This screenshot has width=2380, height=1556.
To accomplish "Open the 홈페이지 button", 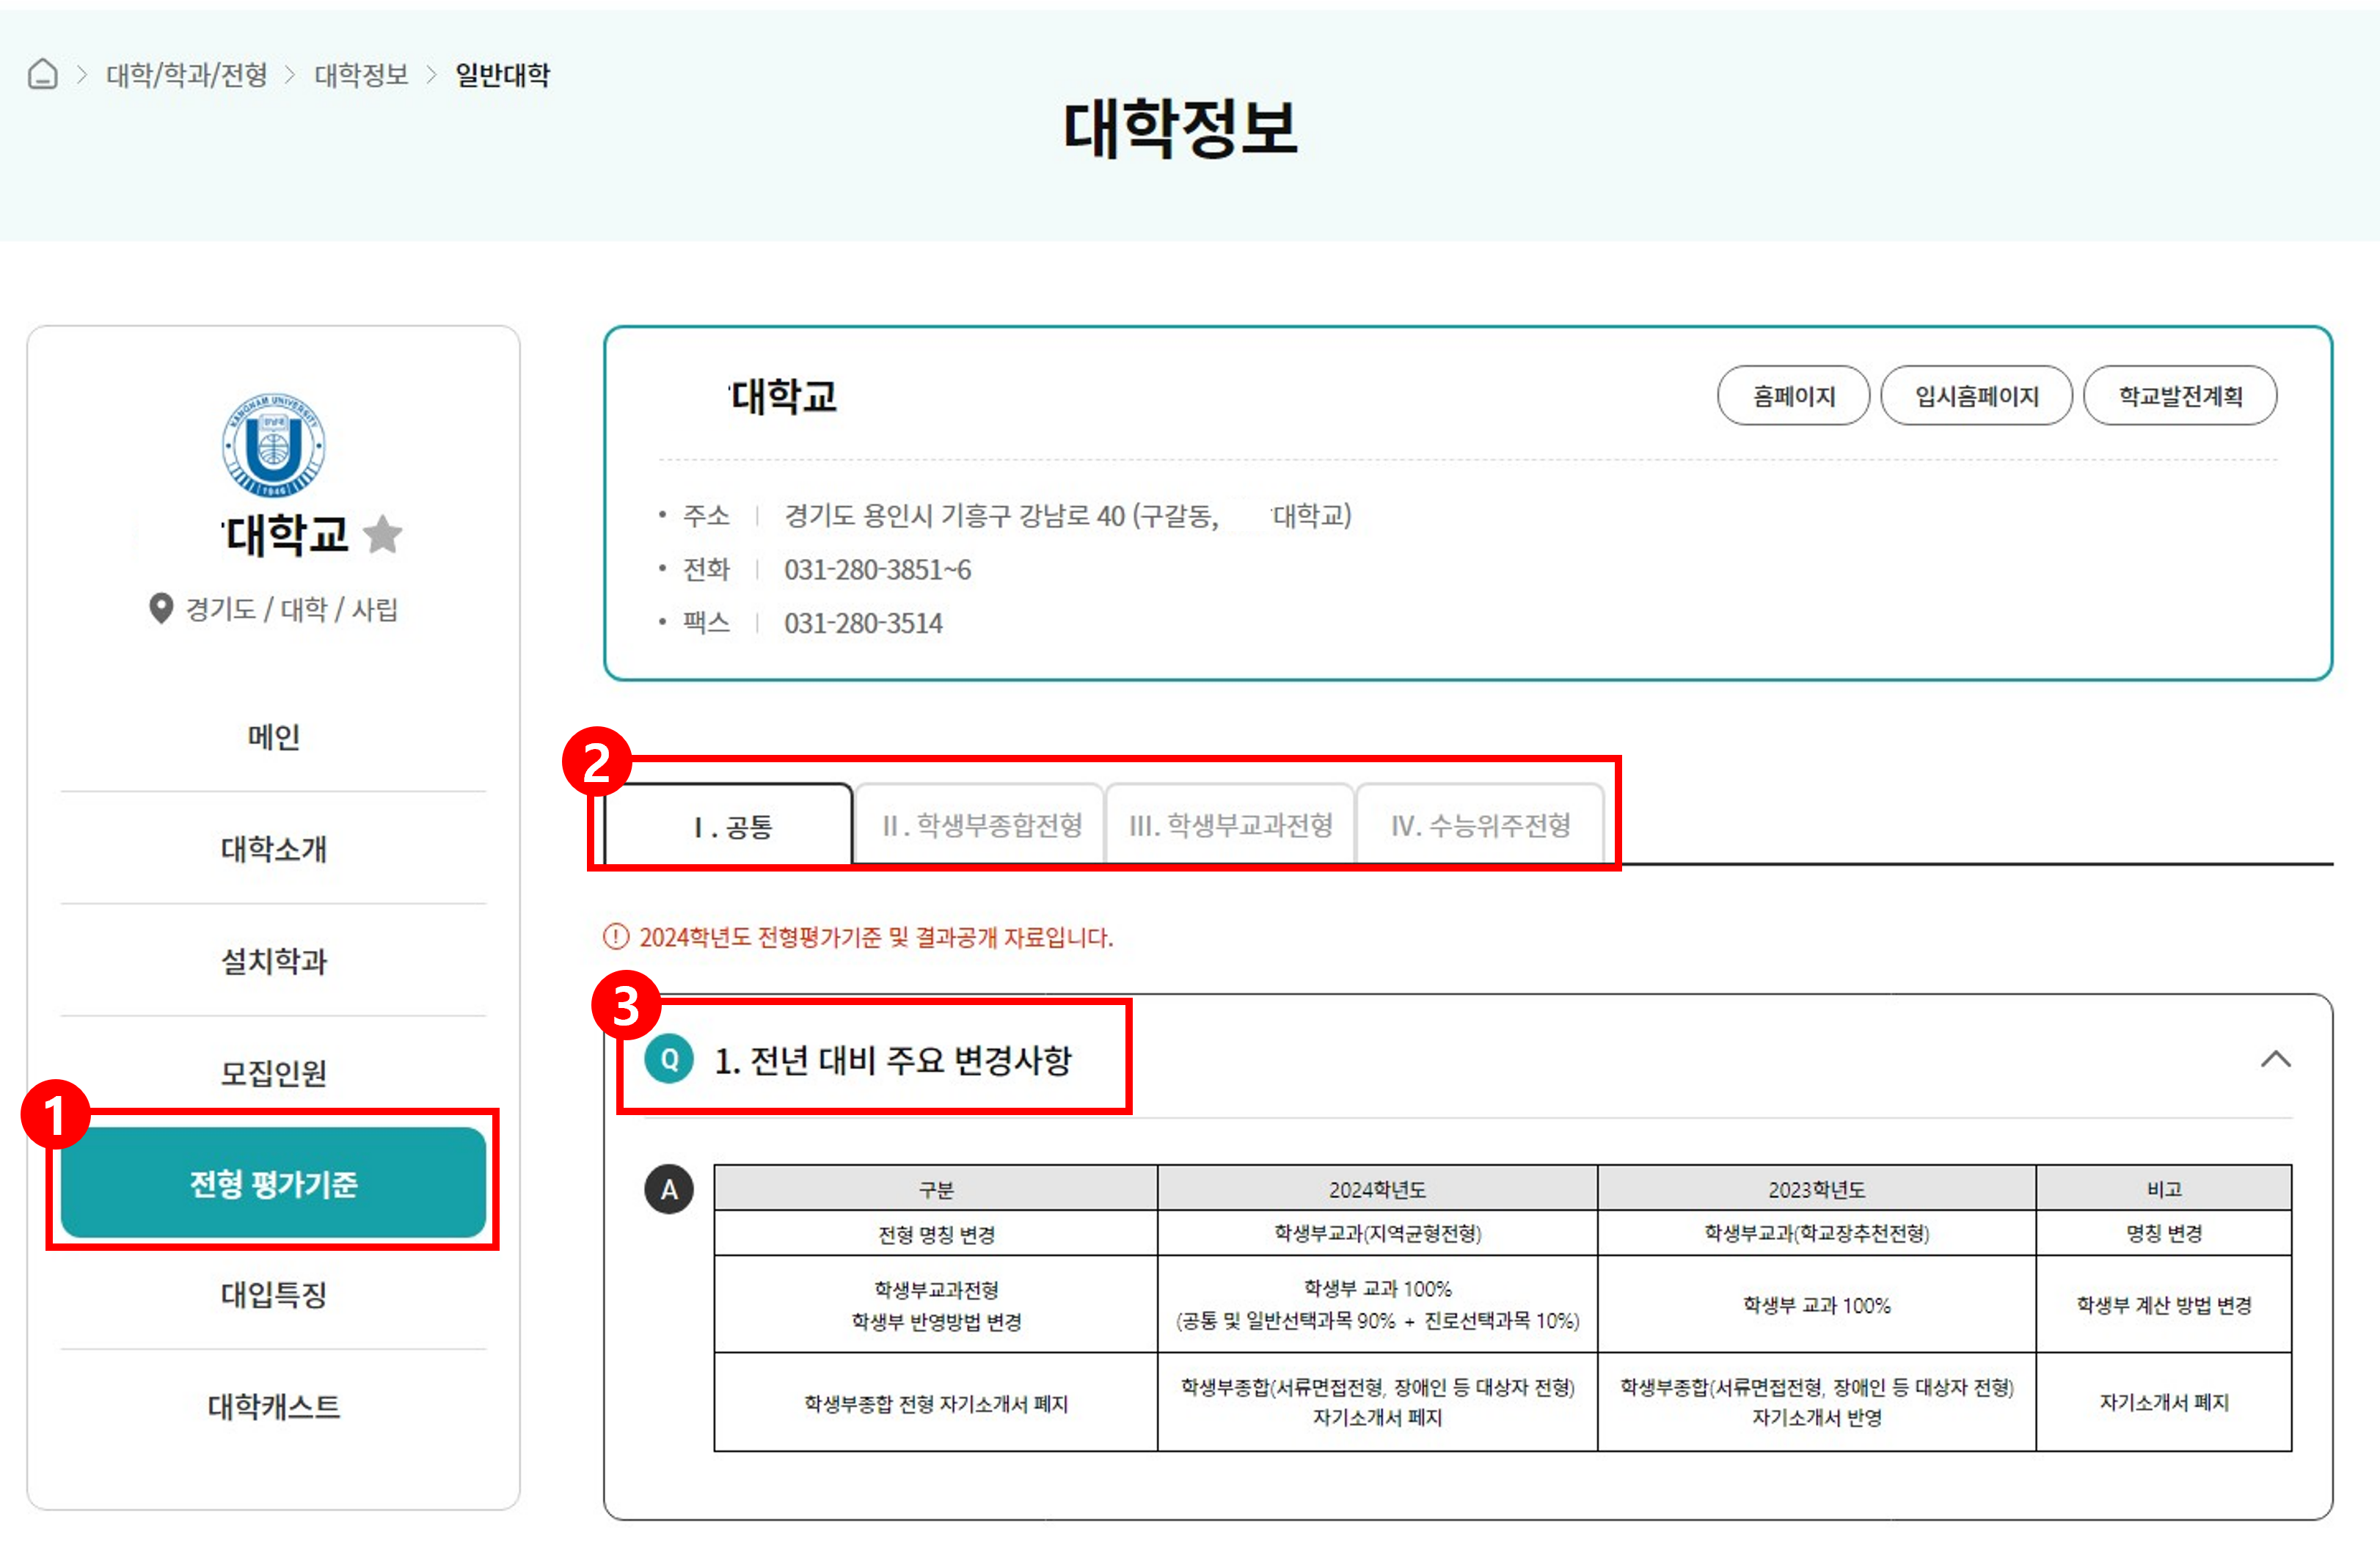I will 1793,396.
